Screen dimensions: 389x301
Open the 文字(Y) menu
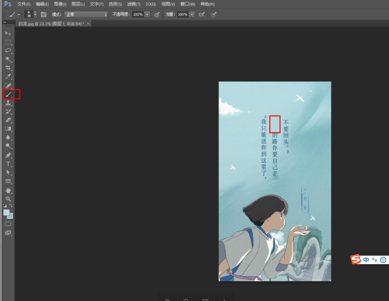point(97,4)
